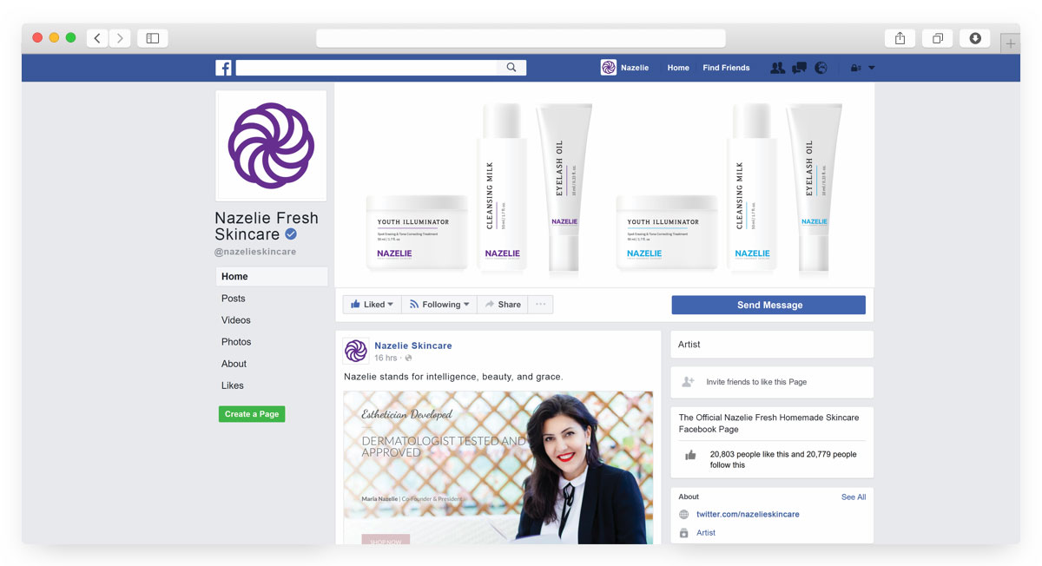This screenshot has height=566, width=1042.
Task: Click the green Create a Page button
Action: [252, 414]
